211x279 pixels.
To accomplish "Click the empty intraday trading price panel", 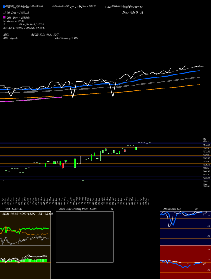I will pyautogui.click(x=84, y=237).
